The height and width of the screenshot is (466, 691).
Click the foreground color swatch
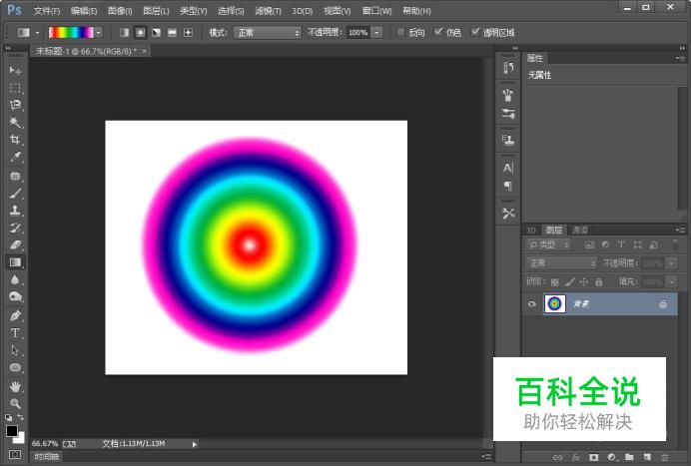pos(12,431)
